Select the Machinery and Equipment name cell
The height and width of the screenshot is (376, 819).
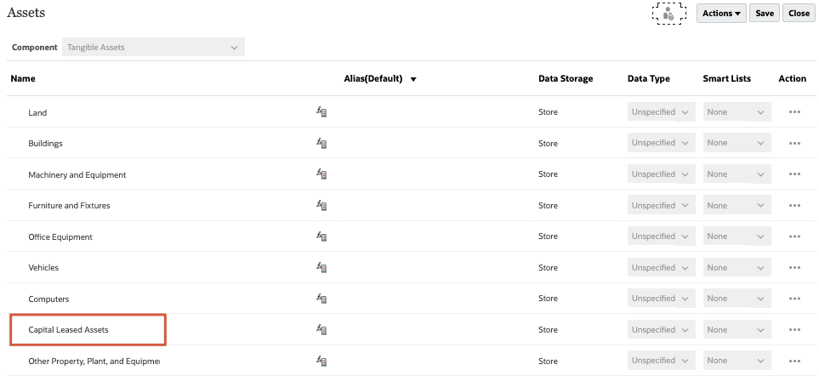[x=77, y=175]
